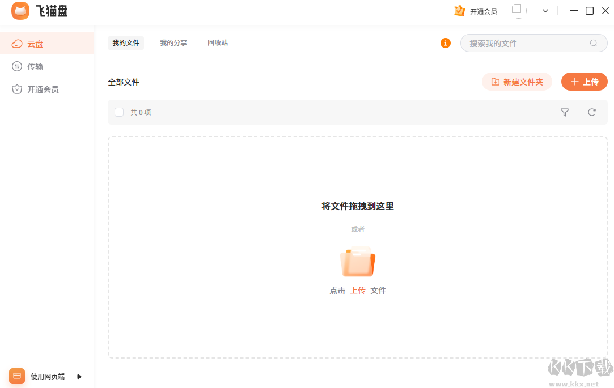Click the user avatar placeholder in title bar
The height and width of the screenshot is (388, 614).
click(x=518, y=10)
